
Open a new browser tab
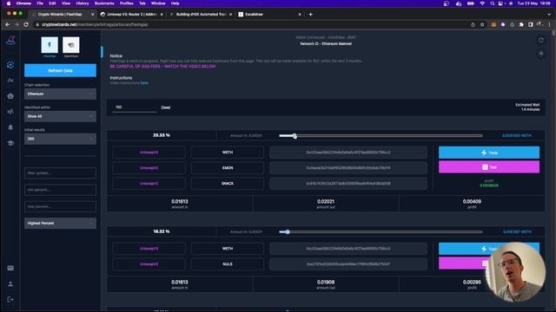point(311,14)
